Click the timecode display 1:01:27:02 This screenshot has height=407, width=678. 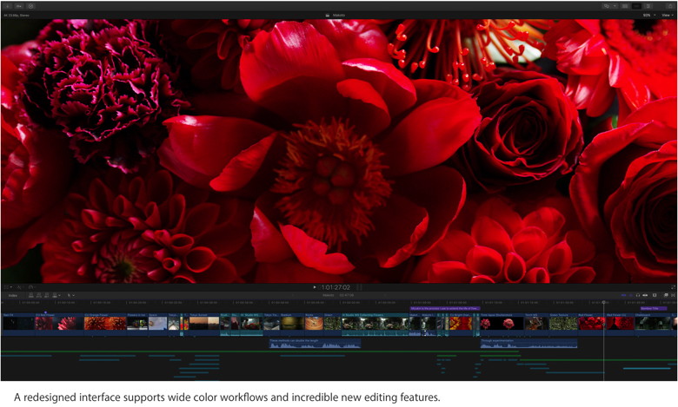click(x=336, y=286)
